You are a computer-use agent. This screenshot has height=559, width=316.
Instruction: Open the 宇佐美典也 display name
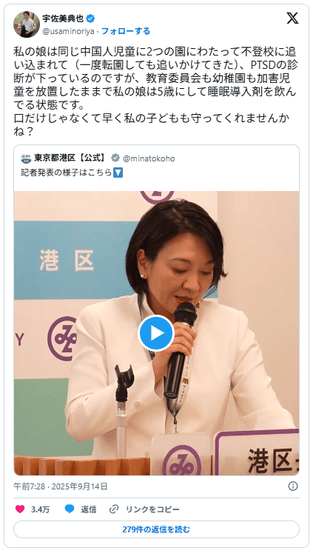[63, 19]
